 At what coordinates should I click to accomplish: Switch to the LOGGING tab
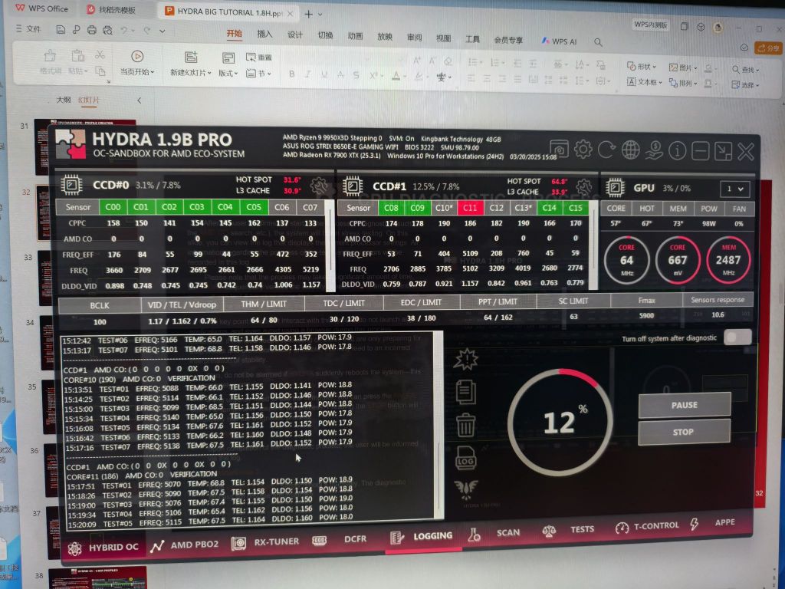click(432, 536)
